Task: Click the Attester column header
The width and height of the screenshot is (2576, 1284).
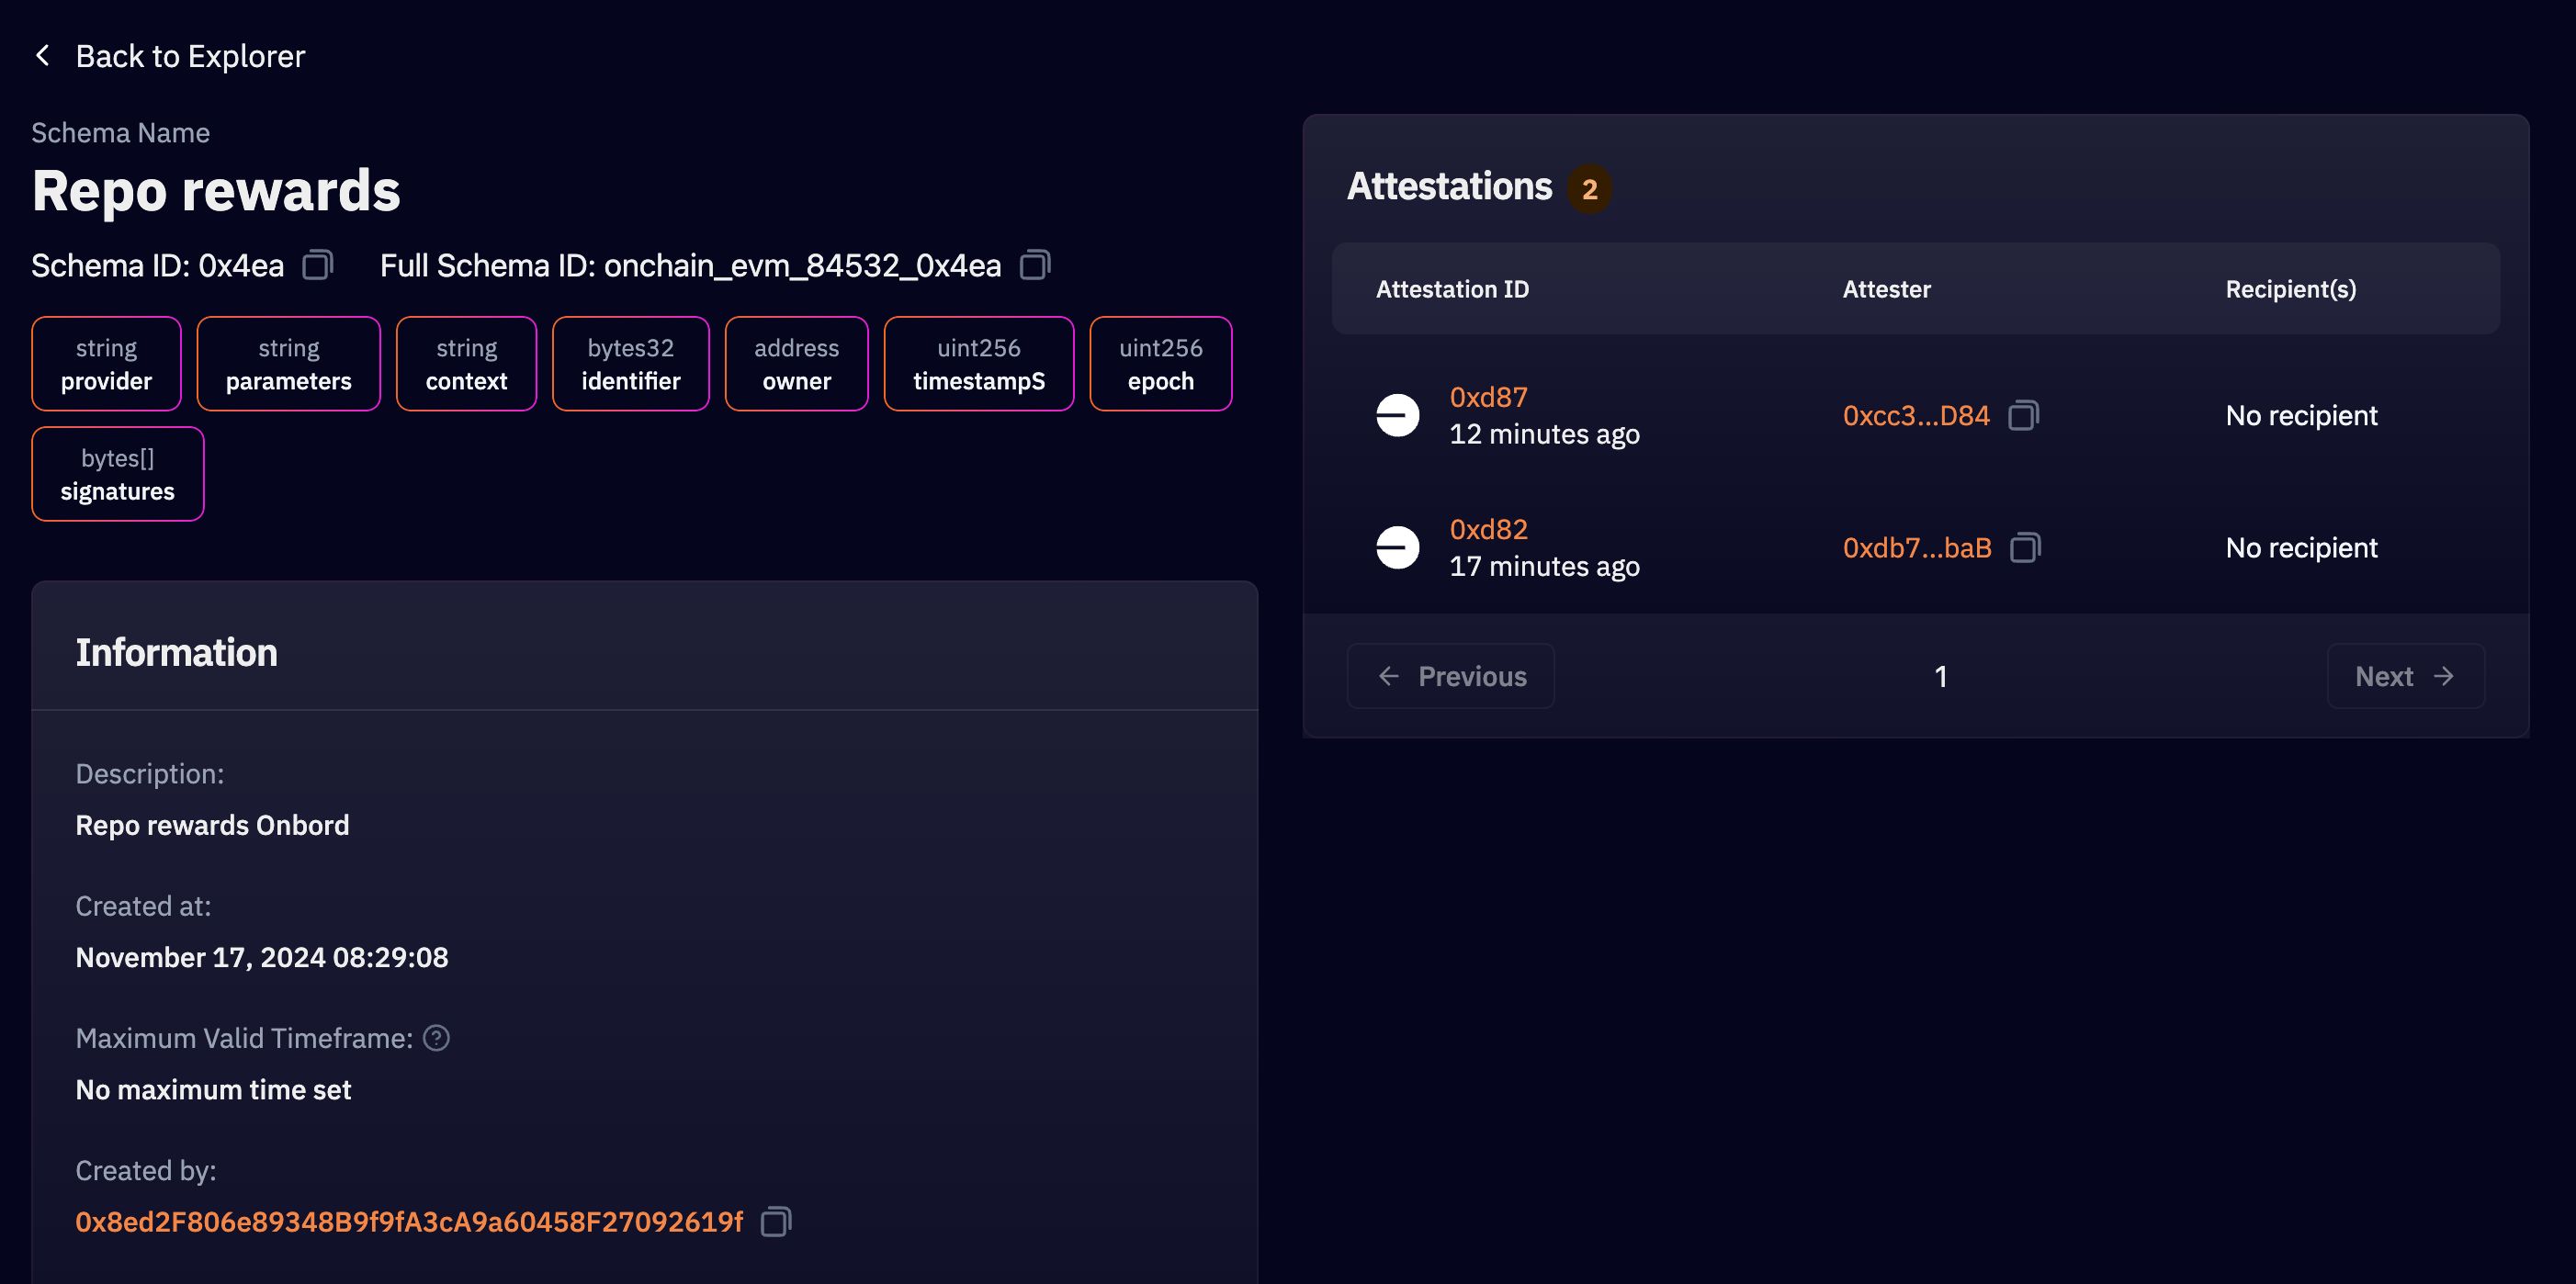Action: (1886, 289)
